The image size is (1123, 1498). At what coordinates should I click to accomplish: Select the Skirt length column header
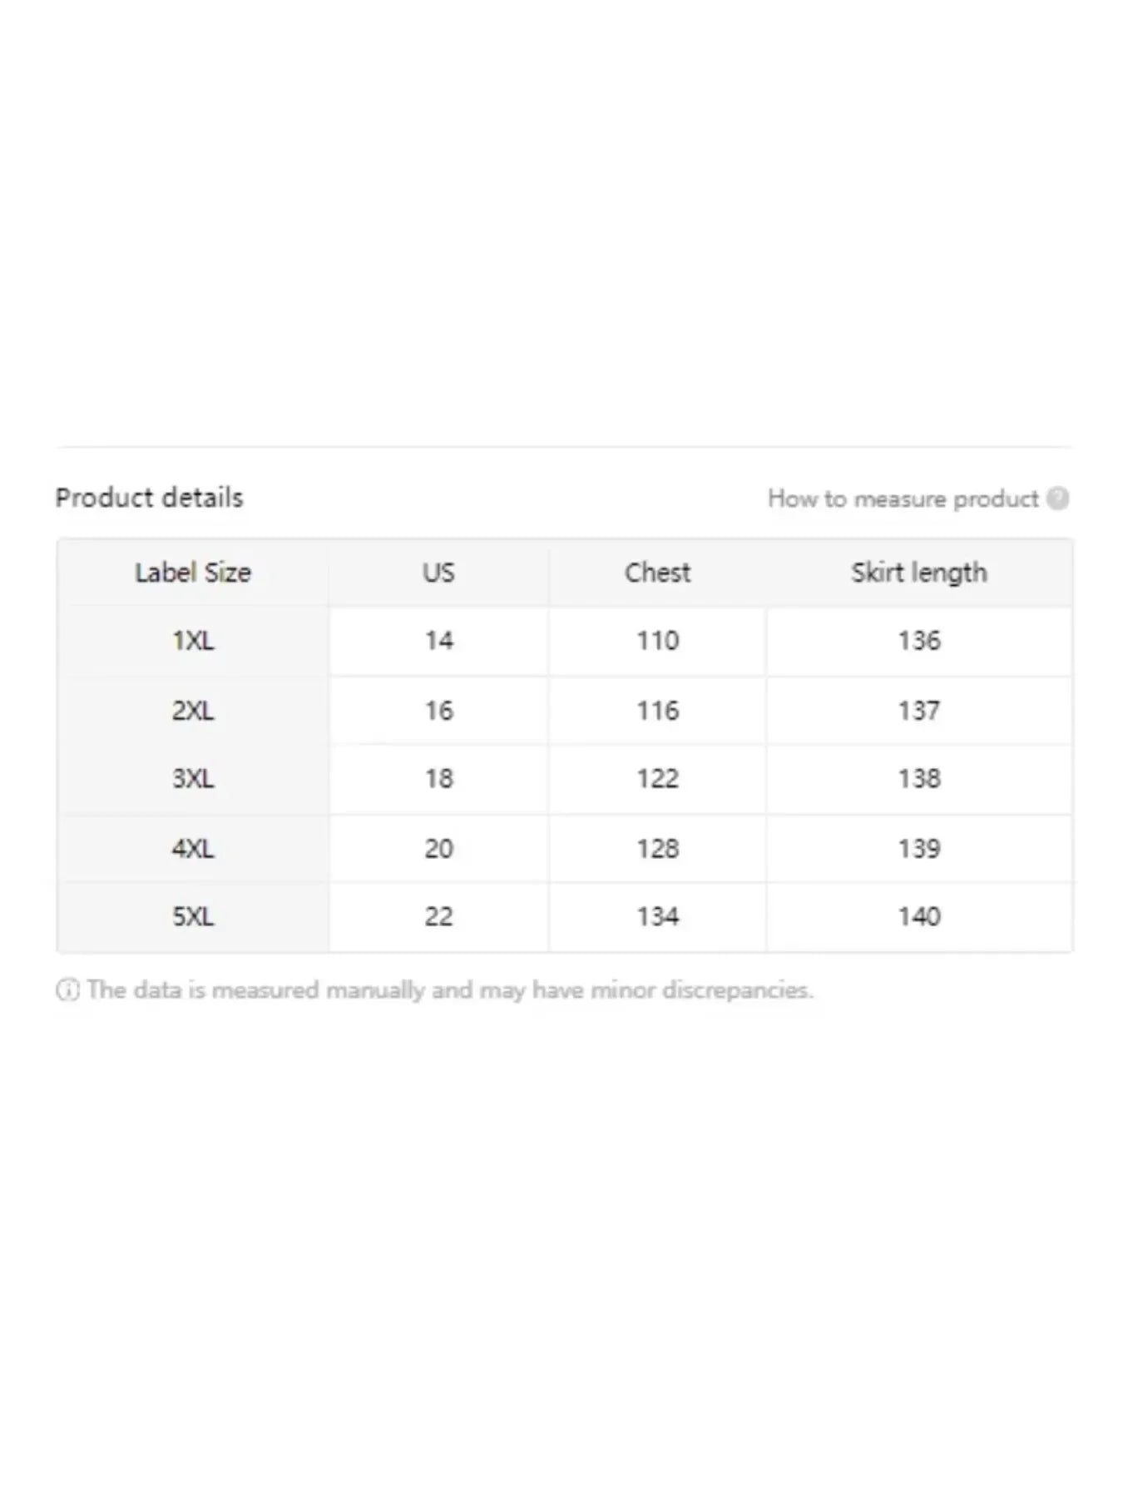(x=919, y=573)
